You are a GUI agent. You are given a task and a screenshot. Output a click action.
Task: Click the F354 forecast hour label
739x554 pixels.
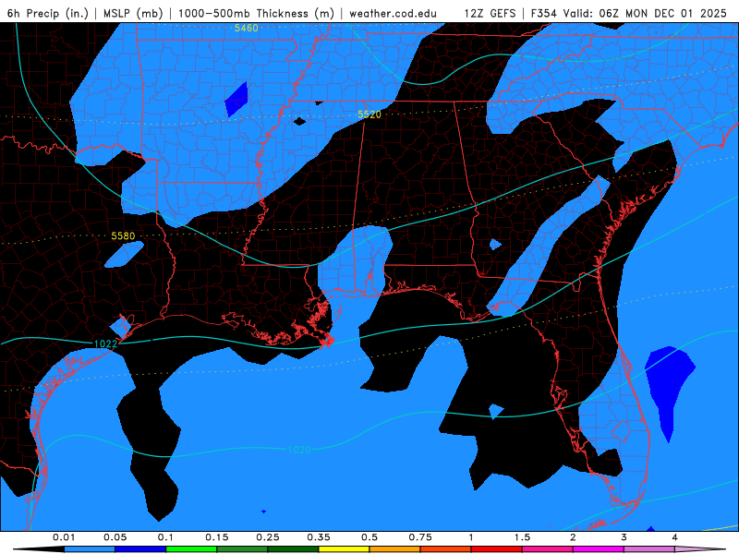(x=543, y=13)
